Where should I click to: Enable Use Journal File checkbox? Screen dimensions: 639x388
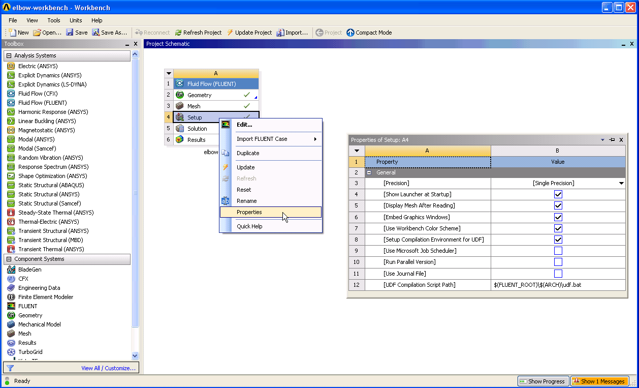coord(558,274)
